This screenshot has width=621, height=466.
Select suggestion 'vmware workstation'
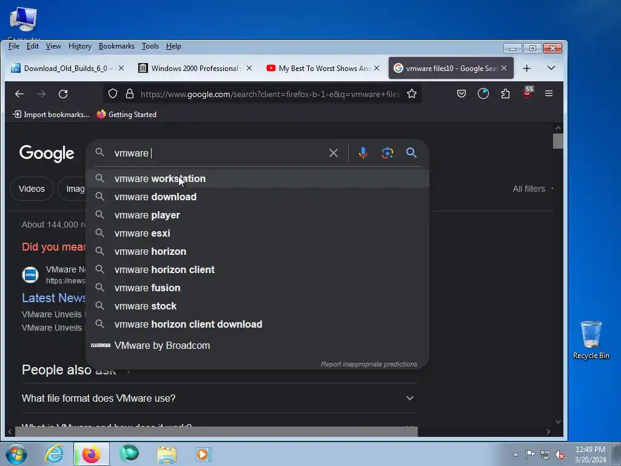pos(257,179)
